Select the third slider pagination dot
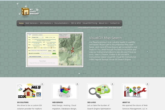The height and width of the screenshot is (110, 165). pos(83,73)
